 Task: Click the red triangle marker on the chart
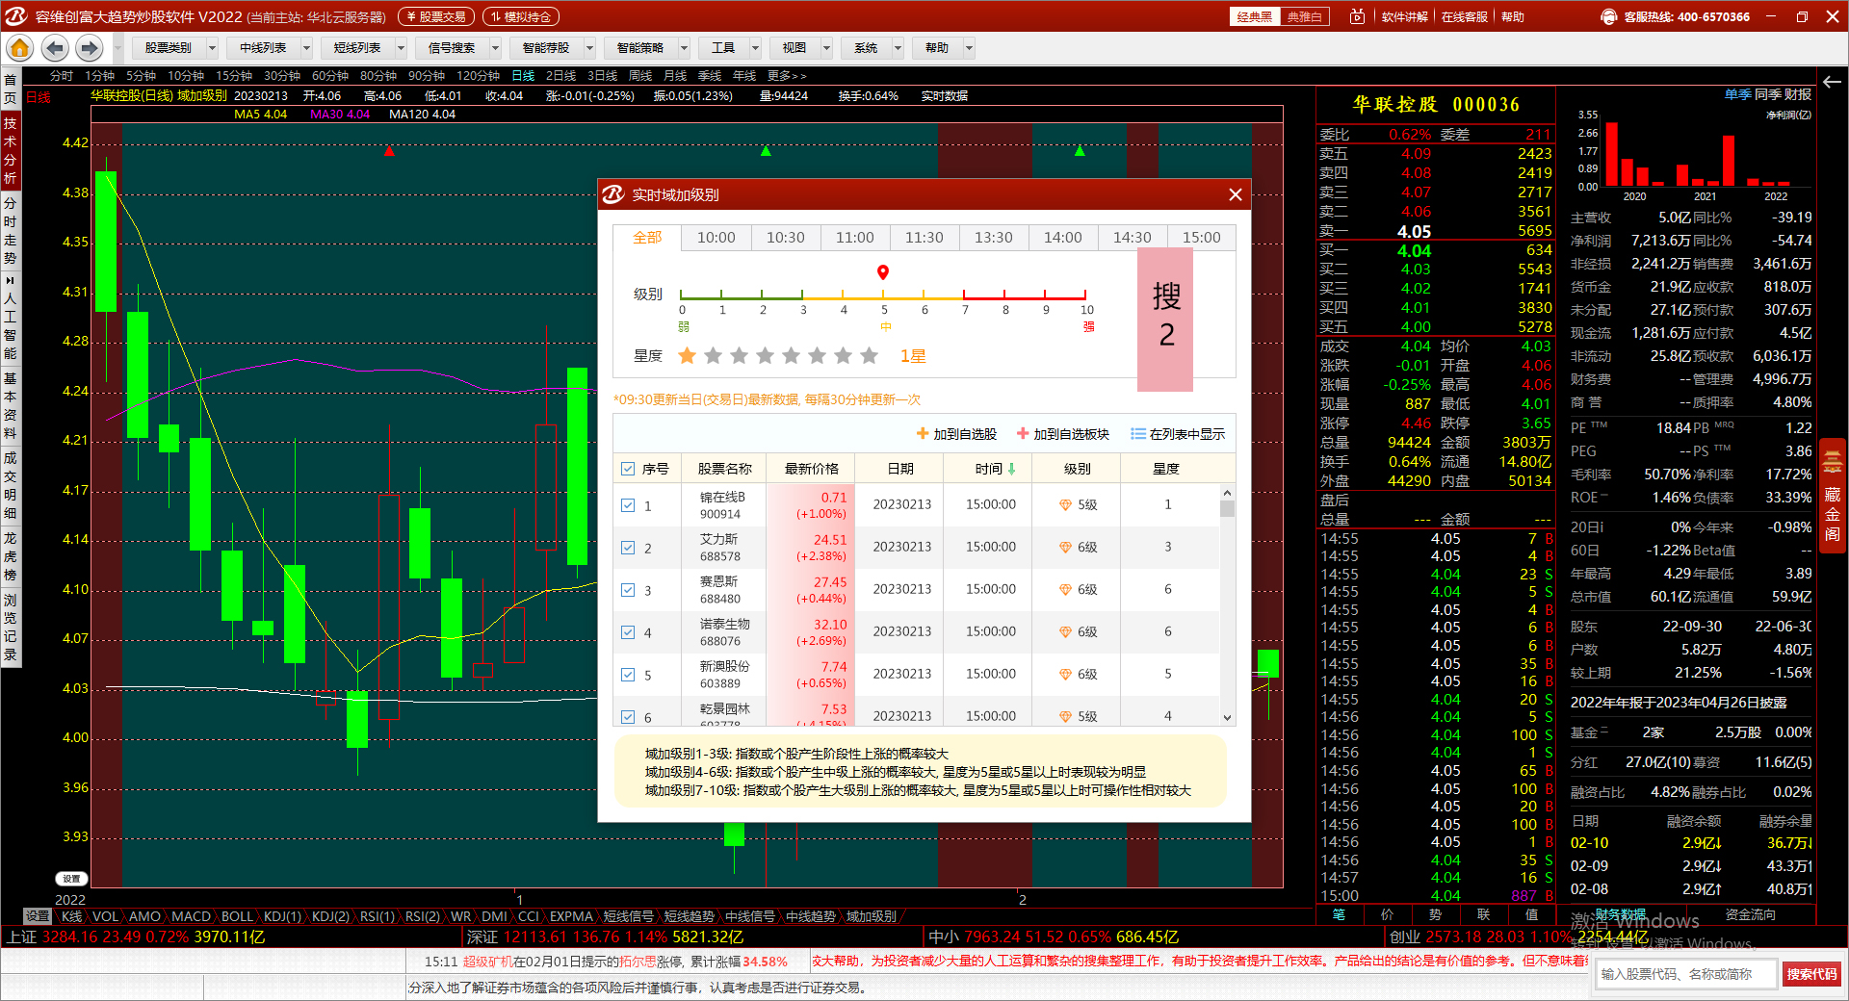coord(389,151)
